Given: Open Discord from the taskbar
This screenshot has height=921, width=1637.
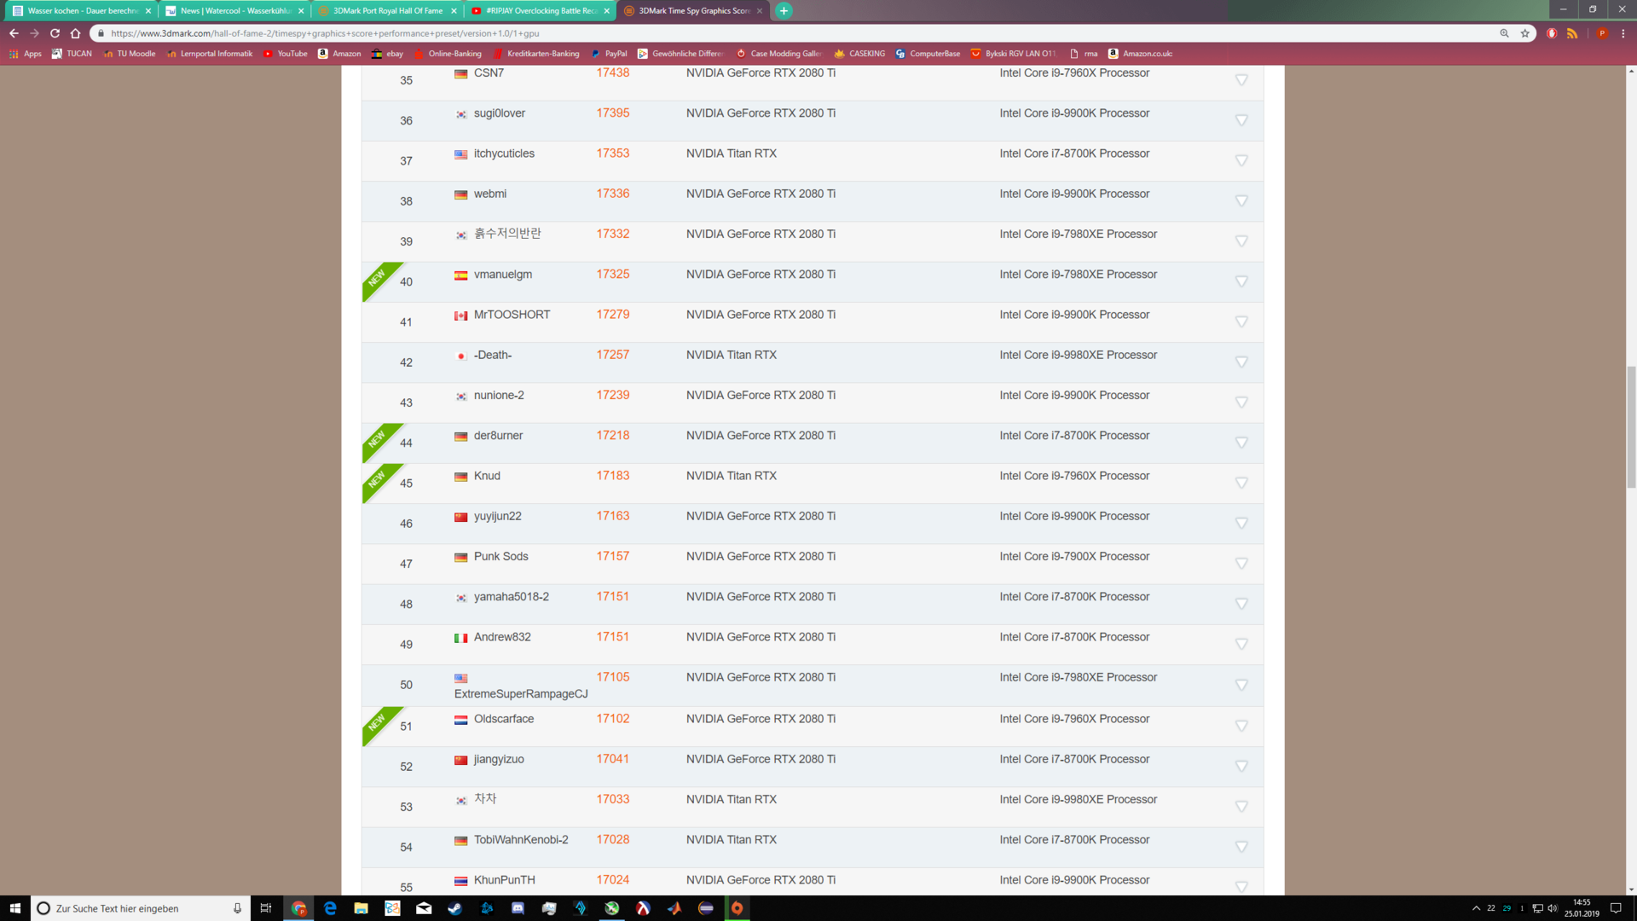Looking at the screenshot, I should (518, 908).
